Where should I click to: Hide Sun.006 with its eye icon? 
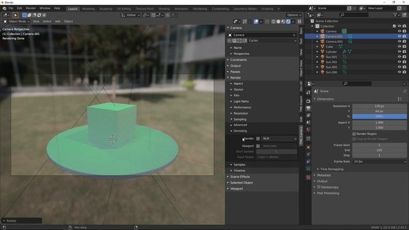tap(399, 72)
